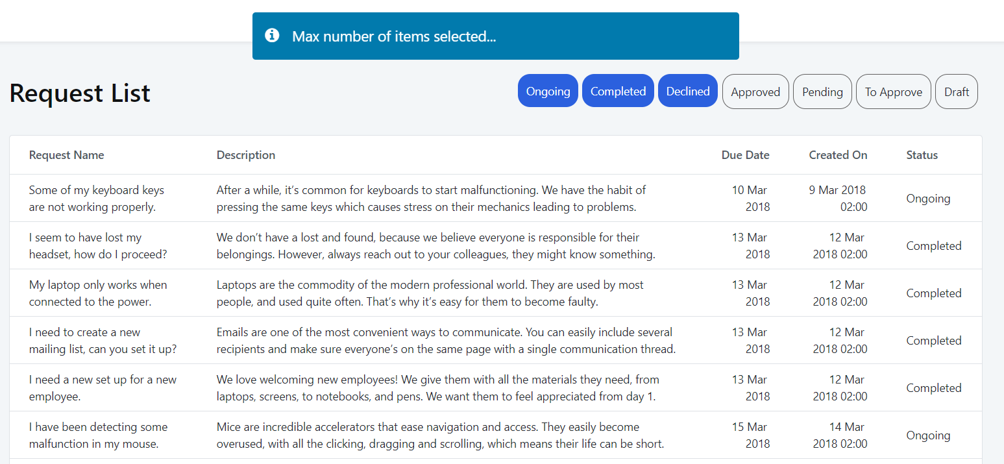Open the new mailing list request

[x=103, y=341]
